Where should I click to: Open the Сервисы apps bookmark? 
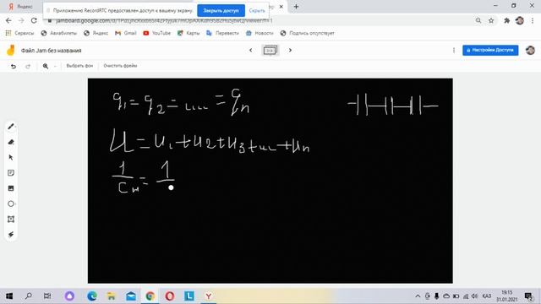click(19, 33)
